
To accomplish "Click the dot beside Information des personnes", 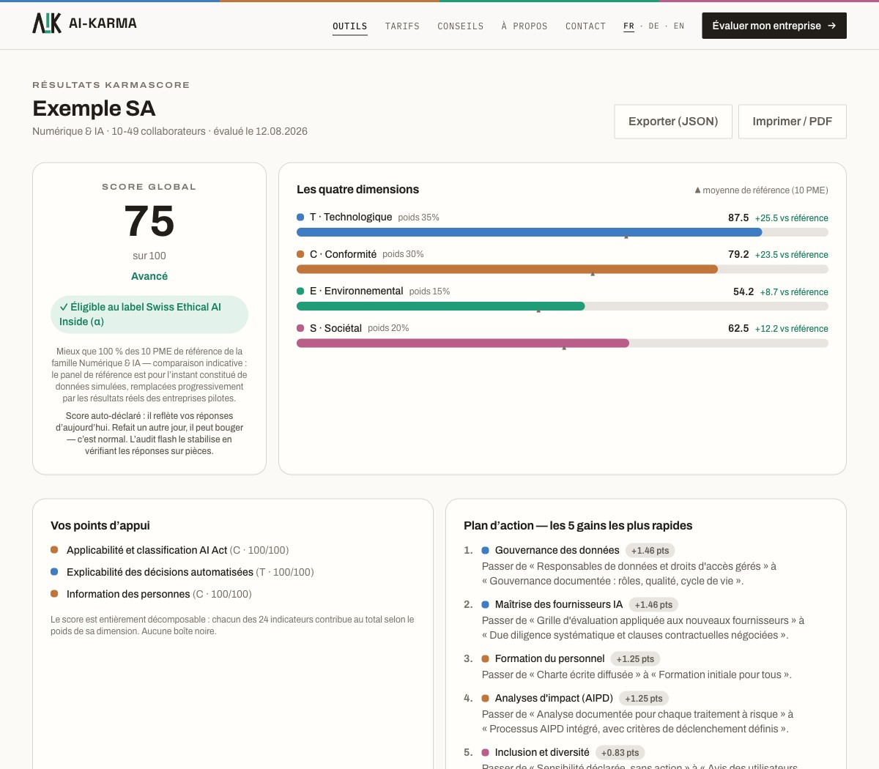I will (54, 594).
